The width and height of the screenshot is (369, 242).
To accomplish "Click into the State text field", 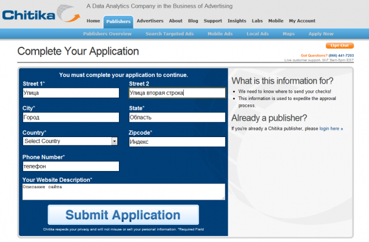I will click(x=177, y=117).
